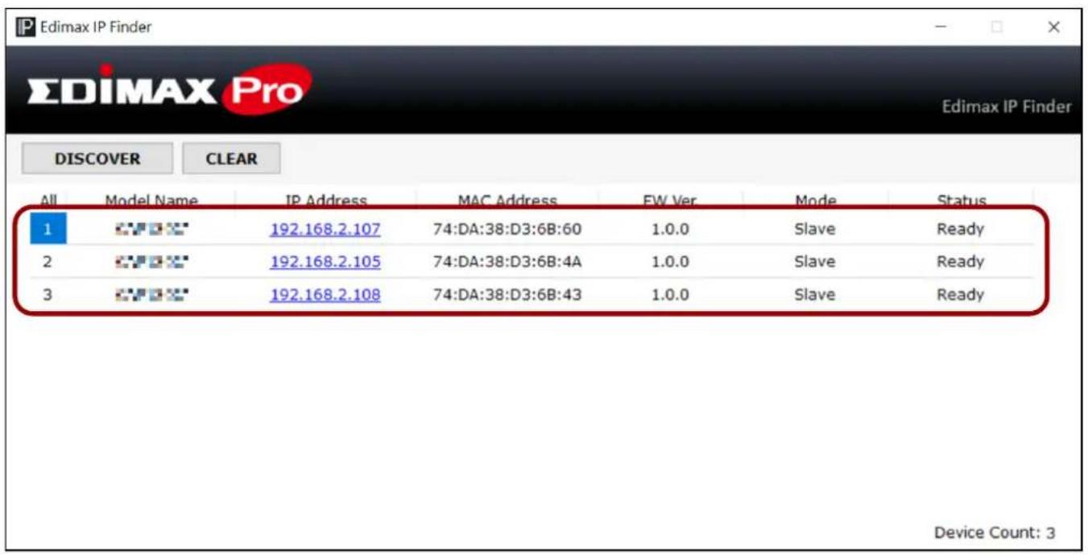Click Slave mode cell of 192.168.2.105 row
Image resolution: width=1088 pixels, height=556 pixels.
[814, 262]
